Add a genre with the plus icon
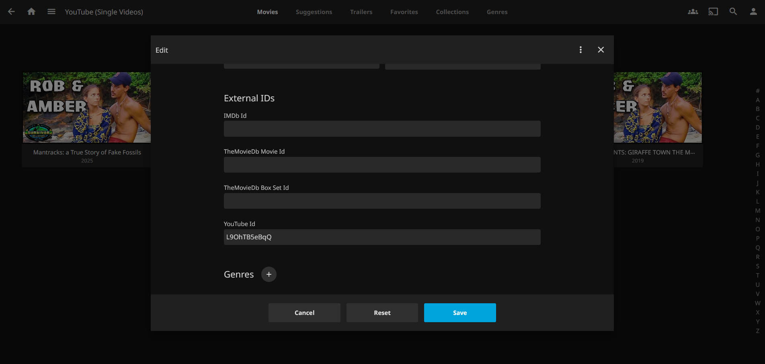This screenshot has height=364, width=765. (269, 274)
